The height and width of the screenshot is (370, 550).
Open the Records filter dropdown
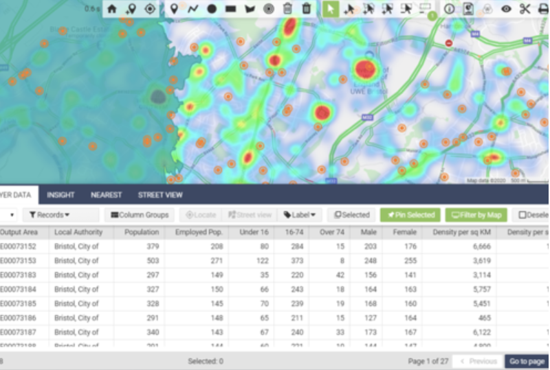click(61, 215)
